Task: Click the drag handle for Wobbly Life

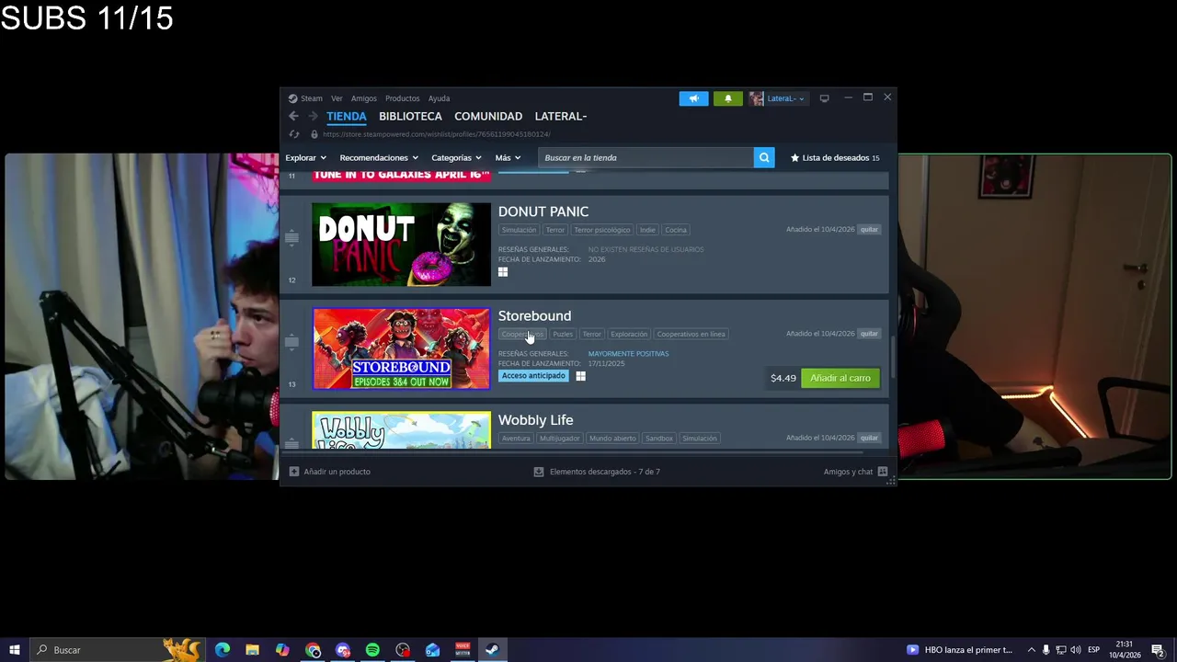Action: click(x=291, y=444)
